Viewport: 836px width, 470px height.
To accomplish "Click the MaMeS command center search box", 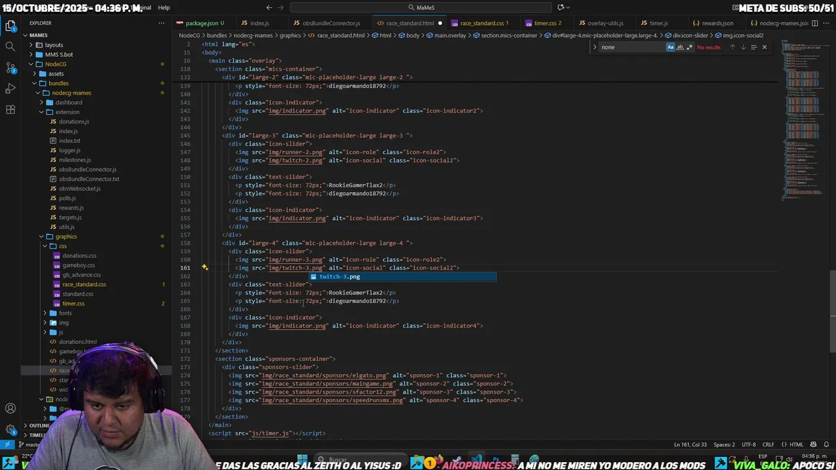I will tap(421, 7).
